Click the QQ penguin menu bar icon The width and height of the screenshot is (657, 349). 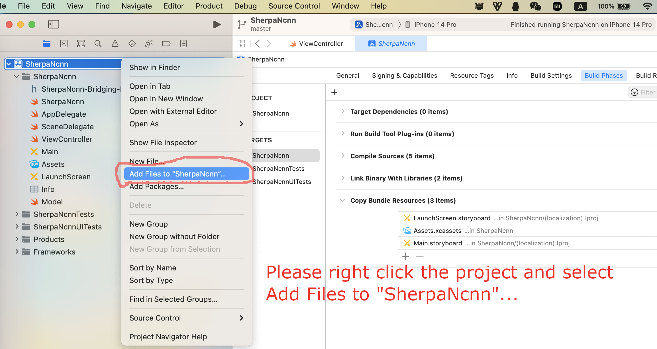coord(516,6)
